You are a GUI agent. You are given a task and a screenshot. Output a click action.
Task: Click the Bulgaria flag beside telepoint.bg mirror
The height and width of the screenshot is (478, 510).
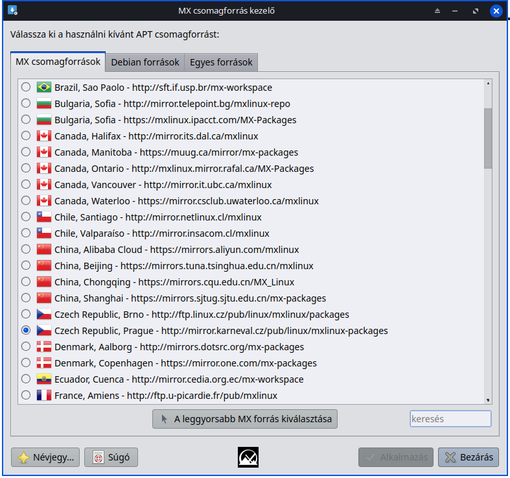point(44,104)
